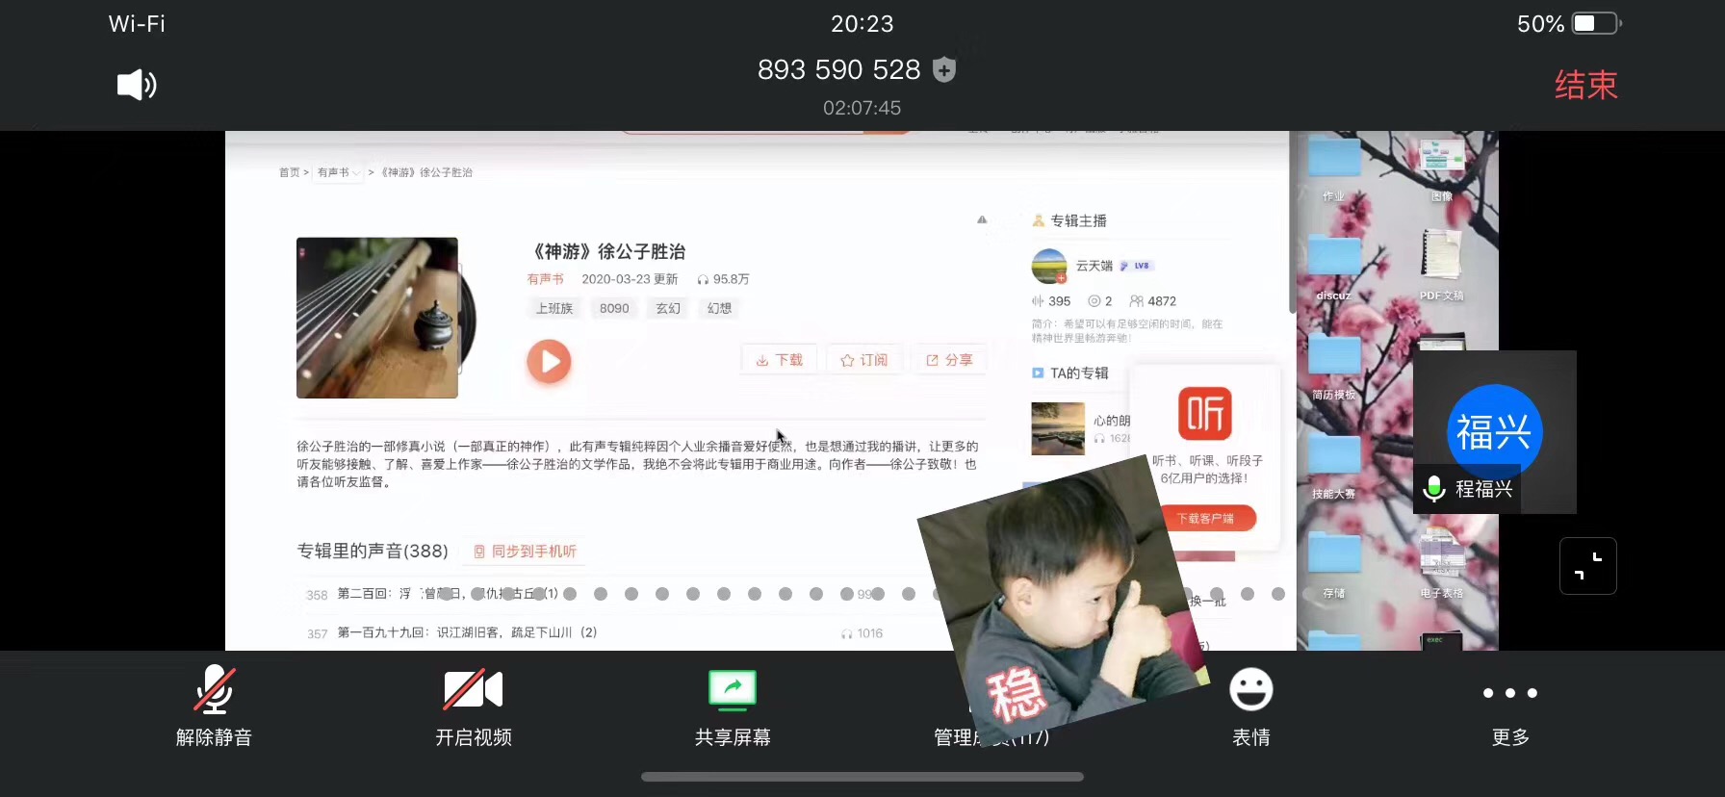Click the 下载客户端 download client button
The width and height of the screenshot is (1725, 797).
(1205, 518)
